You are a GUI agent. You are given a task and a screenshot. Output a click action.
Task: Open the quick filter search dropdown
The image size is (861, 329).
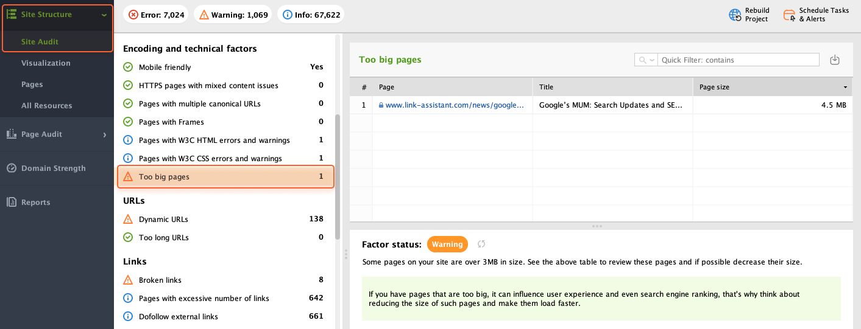coord(645,60)
